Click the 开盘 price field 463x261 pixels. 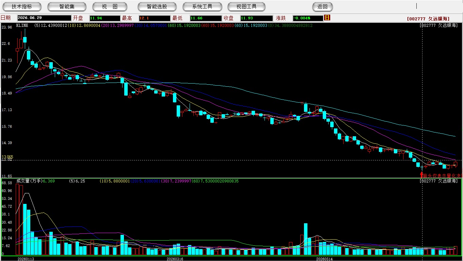105,18
